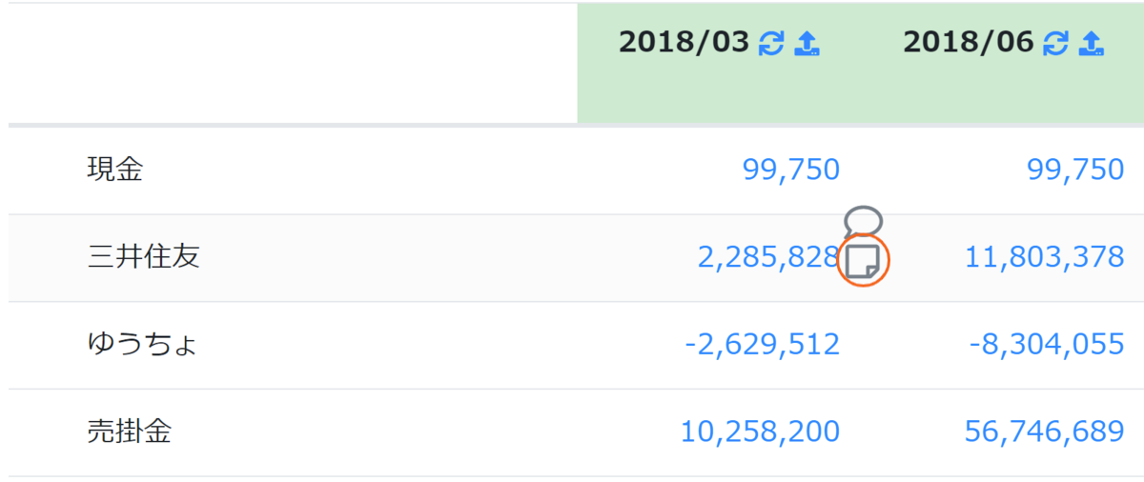This screenshot has height=482, width=1144.
Task: Open 現金 value 99,750 for 2018/06
Action: pos(1076,171)
